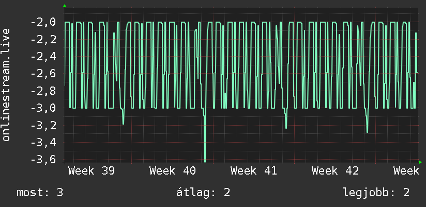Select the '-3,4' y-axis value
This screenshot has height=207, width=426.
tap(43, 143)
